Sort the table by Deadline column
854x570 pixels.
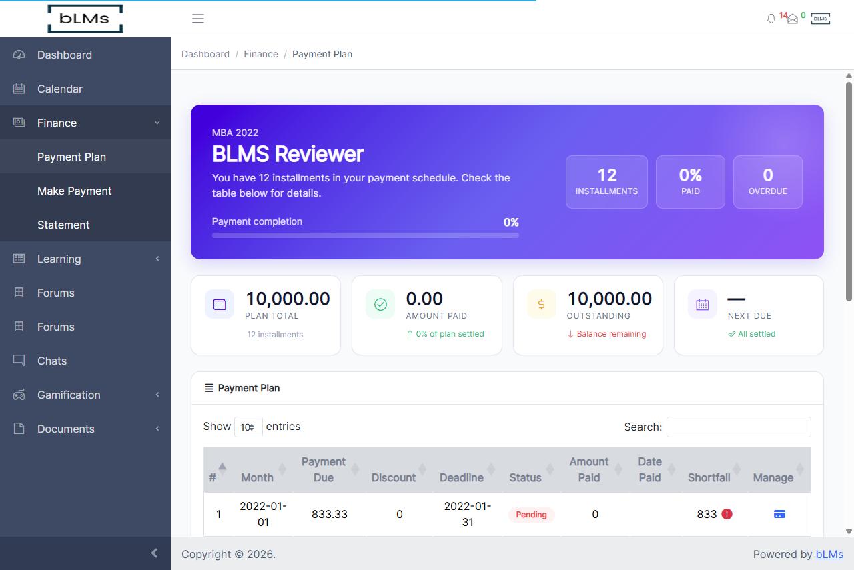[461, 477]
